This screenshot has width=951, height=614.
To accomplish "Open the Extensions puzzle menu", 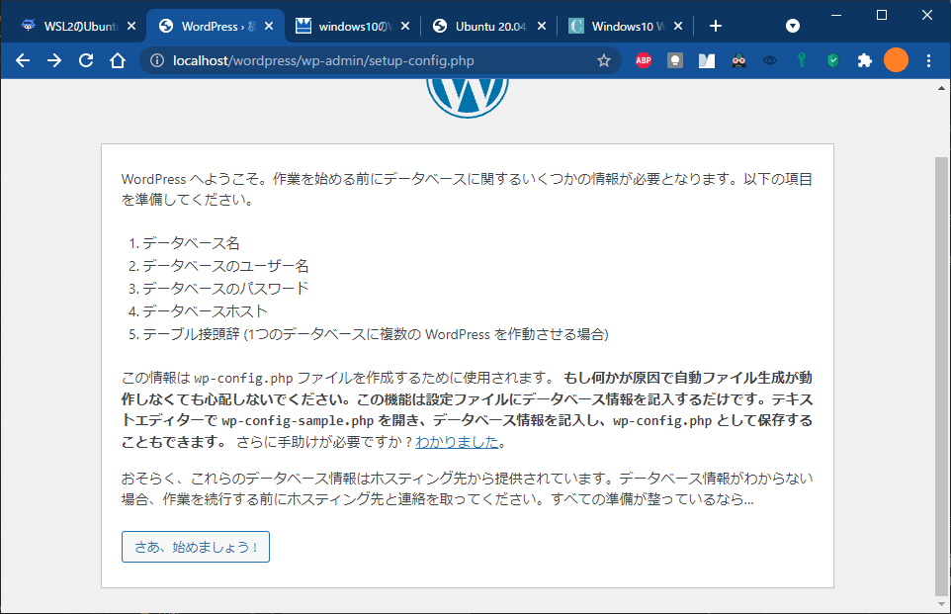I will click(865, 60).
